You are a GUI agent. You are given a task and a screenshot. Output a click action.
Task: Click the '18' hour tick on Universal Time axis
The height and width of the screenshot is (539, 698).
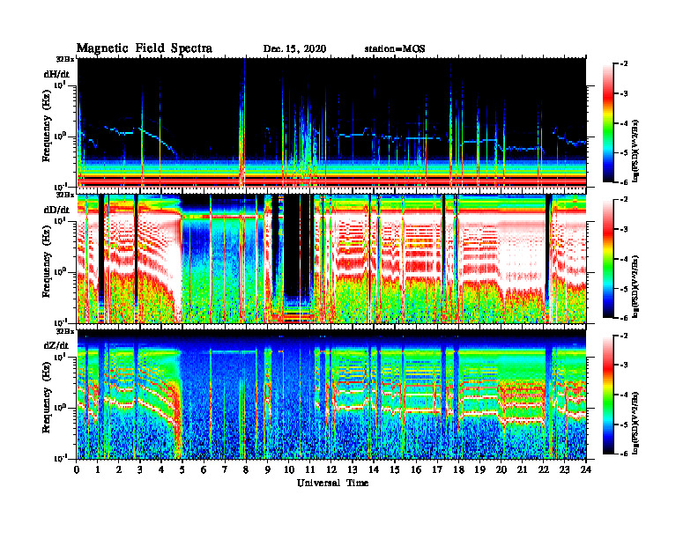click(x=458, y=470)
